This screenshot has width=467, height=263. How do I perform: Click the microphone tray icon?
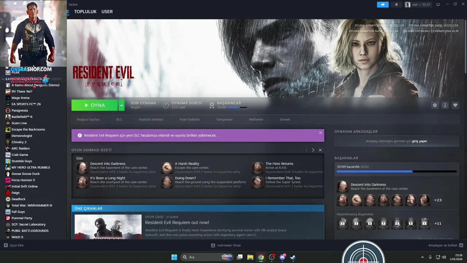point(430,257)
